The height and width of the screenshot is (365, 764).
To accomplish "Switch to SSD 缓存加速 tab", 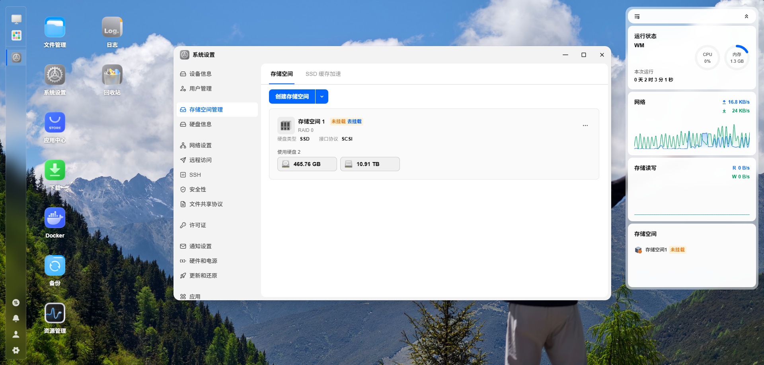I will tap(323, 74).
